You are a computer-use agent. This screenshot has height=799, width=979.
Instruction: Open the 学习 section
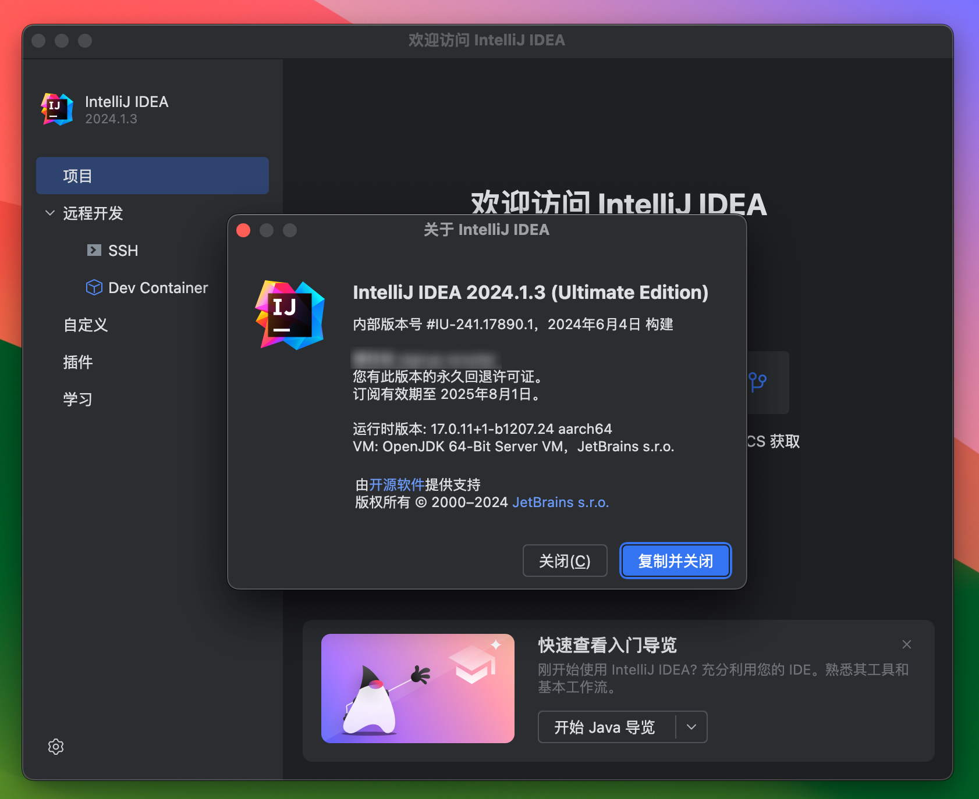(78, 400)
